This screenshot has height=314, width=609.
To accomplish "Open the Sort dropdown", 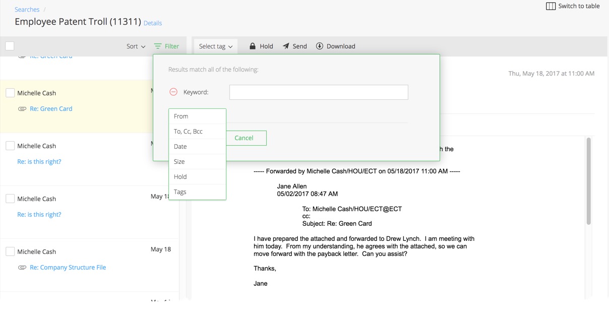I will pos(135,46).
